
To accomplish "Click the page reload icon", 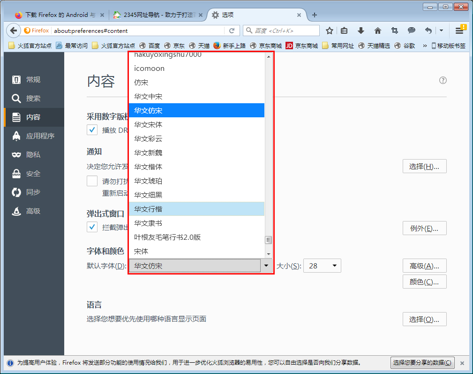I will pos(232,30).
